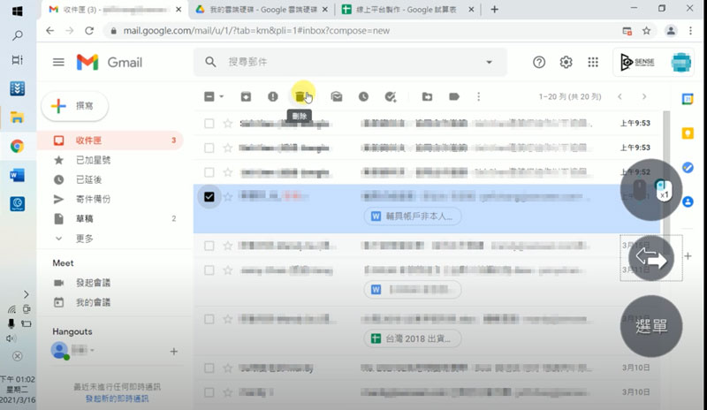Move mail using the folder arrow icon
The image size is (707, 410).
(x=427, y=96)
